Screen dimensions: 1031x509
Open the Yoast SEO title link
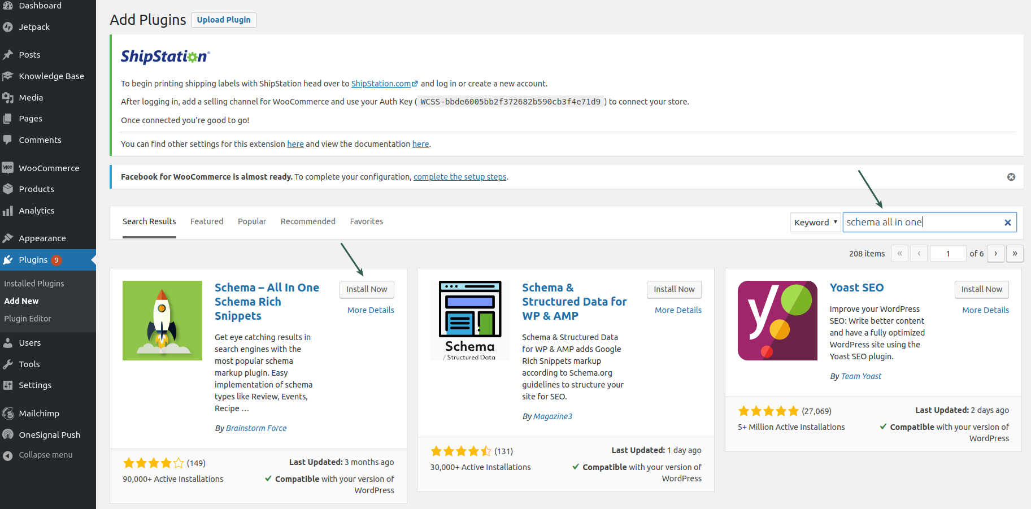coord(856,288)
